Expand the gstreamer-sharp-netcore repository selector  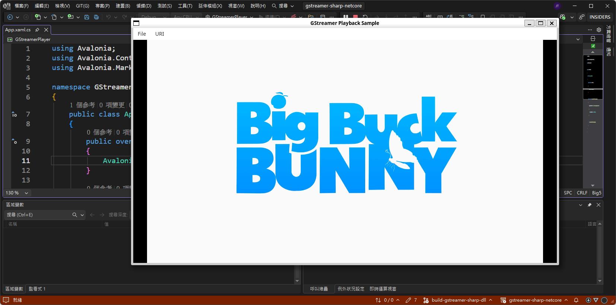[x=535, y=300]
